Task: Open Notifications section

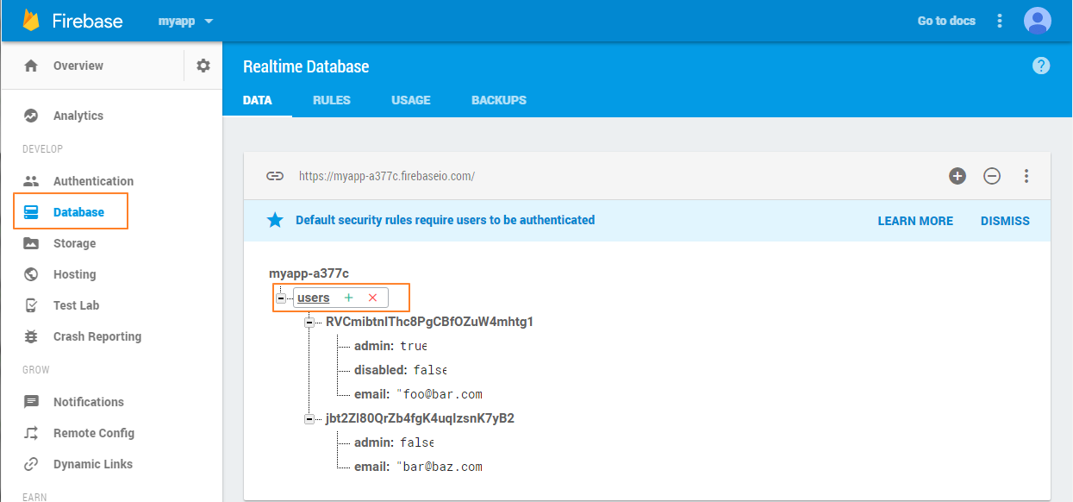Action: pos(89,402)
